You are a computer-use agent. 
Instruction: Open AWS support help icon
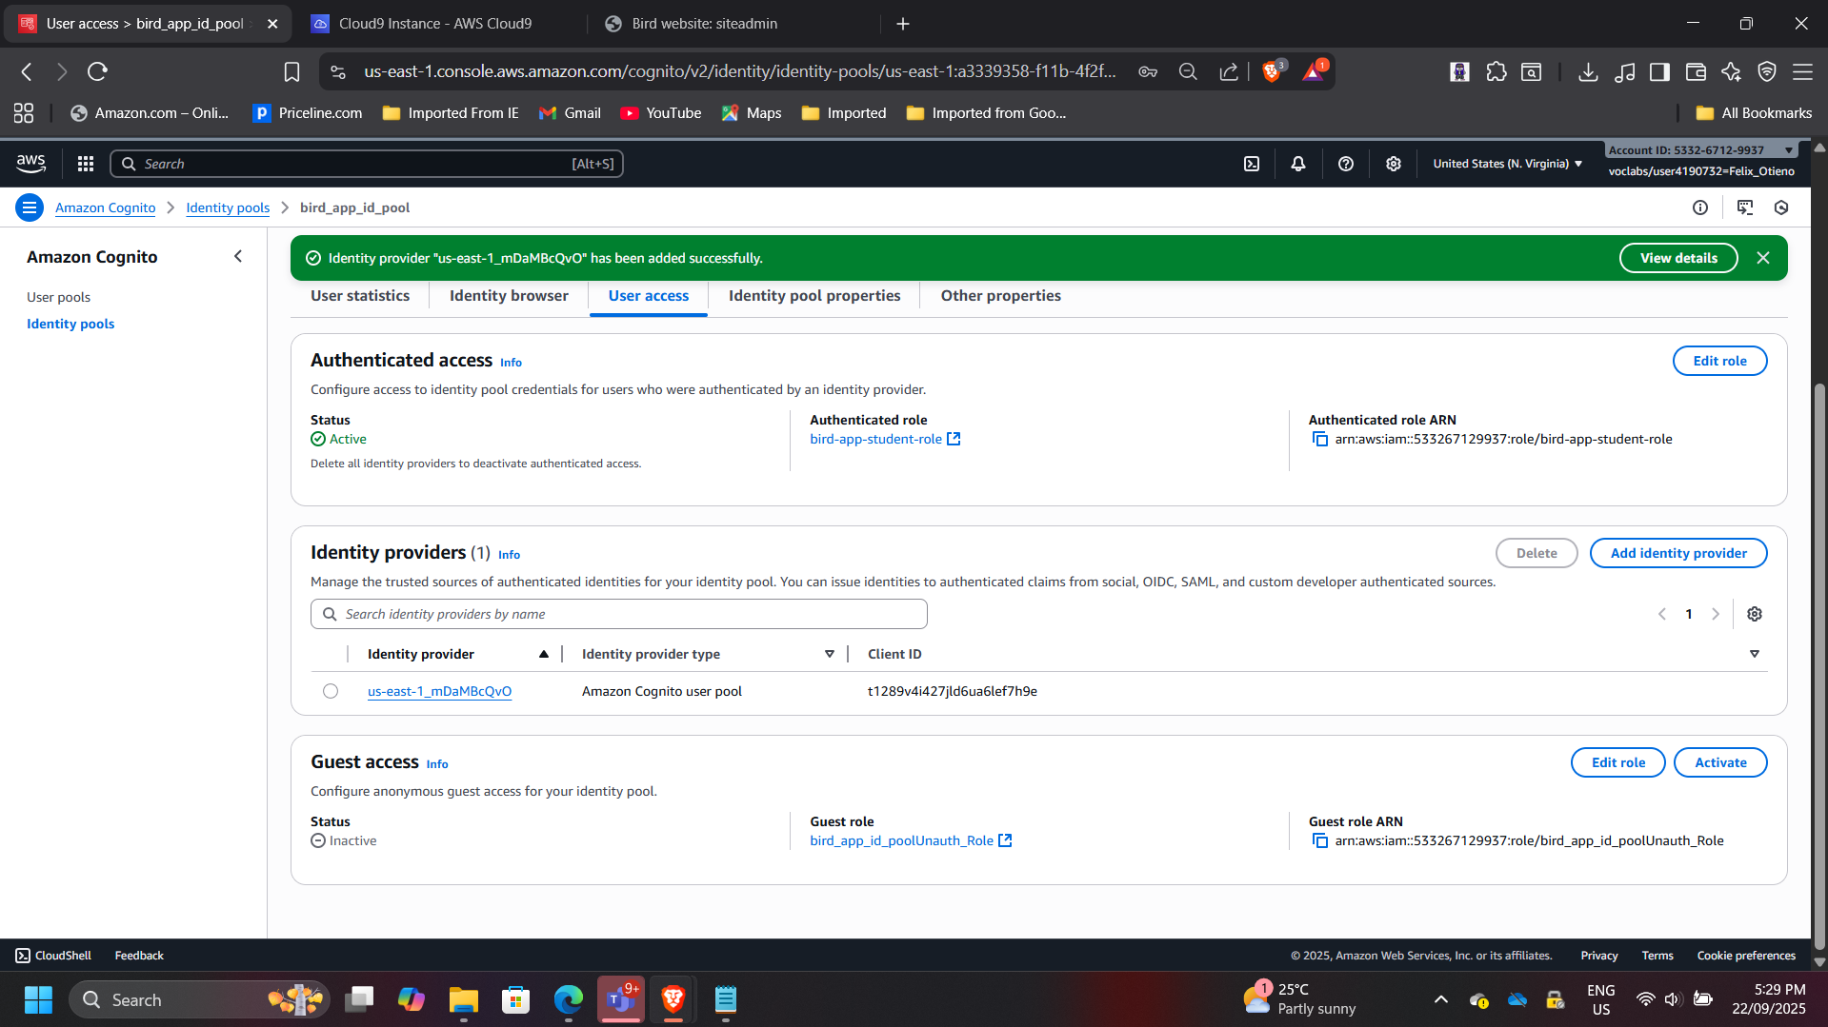(1345, 164)
